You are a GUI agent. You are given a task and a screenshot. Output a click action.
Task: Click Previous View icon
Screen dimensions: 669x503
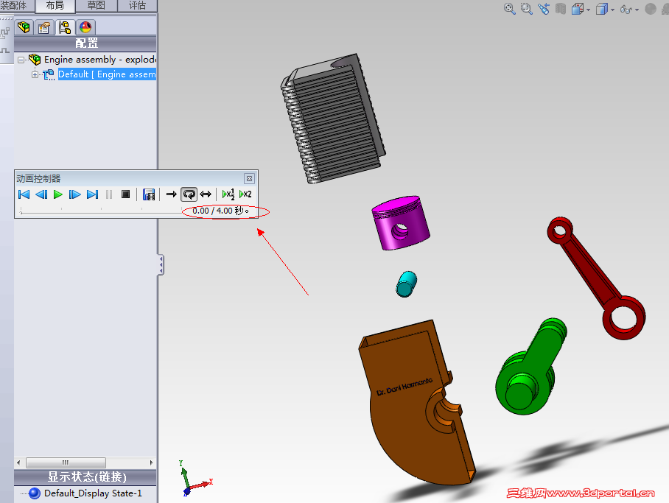(x=544, y=9)
